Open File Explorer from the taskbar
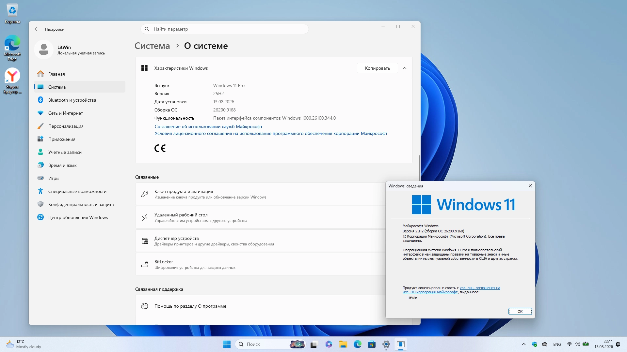 [x=343, y=344]
